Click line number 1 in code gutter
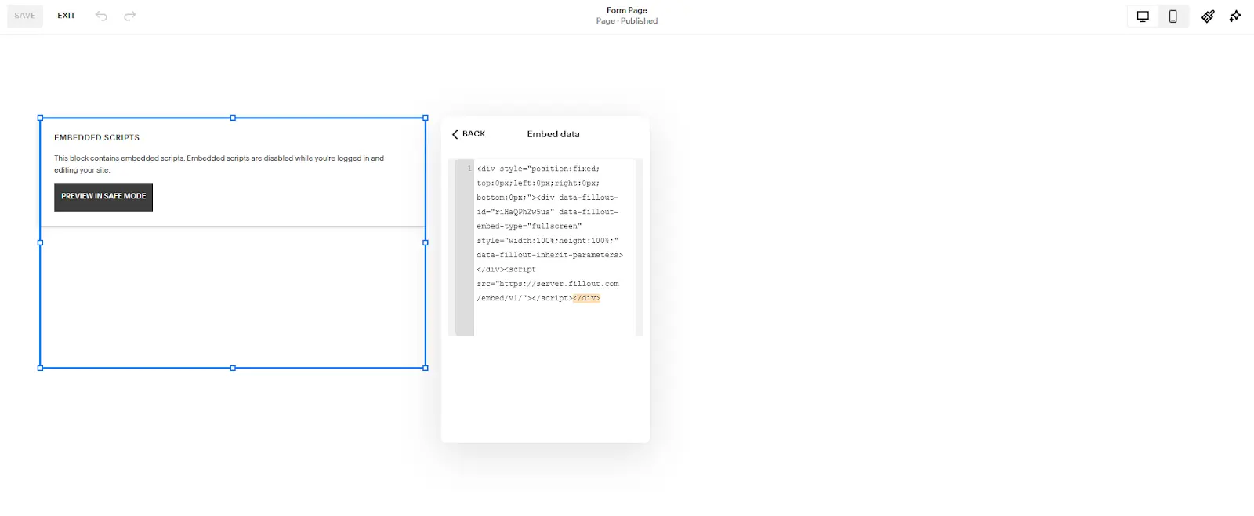Screen dimensions: 1254x516 469,169
